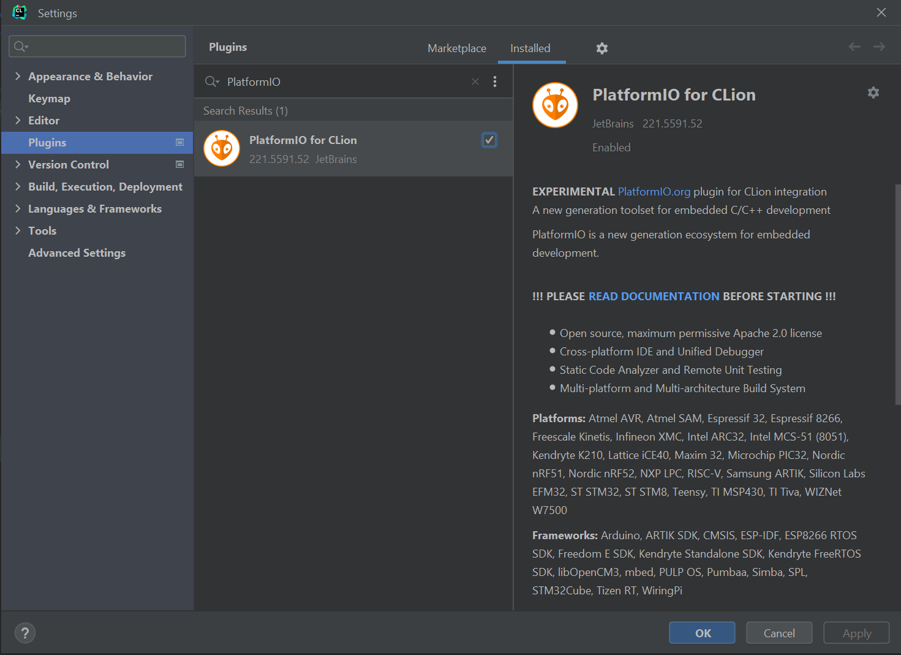This screenshot has height=655, width=901.
Task: Click the OK button
Action: 703,633
